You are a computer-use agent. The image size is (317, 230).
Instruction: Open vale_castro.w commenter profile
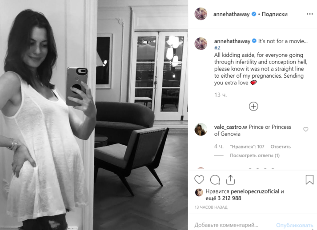(x=230, y=127)
